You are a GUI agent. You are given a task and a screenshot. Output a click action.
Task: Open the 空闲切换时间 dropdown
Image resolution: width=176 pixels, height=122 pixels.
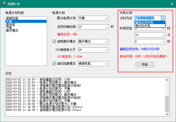(x=93, y=27)
